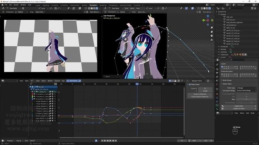Click the graph editor channel search icon
Screen dimensions: 259x145
[x=31, y=84]
